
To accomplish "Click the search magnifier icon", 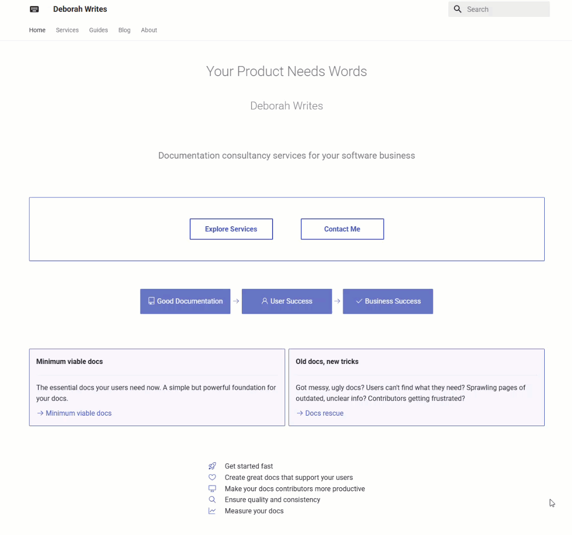I will (x=458, y=9).
